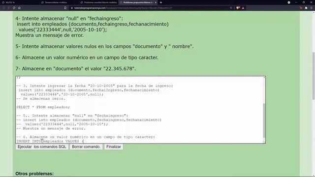Bookmark this page

point(65,8)
